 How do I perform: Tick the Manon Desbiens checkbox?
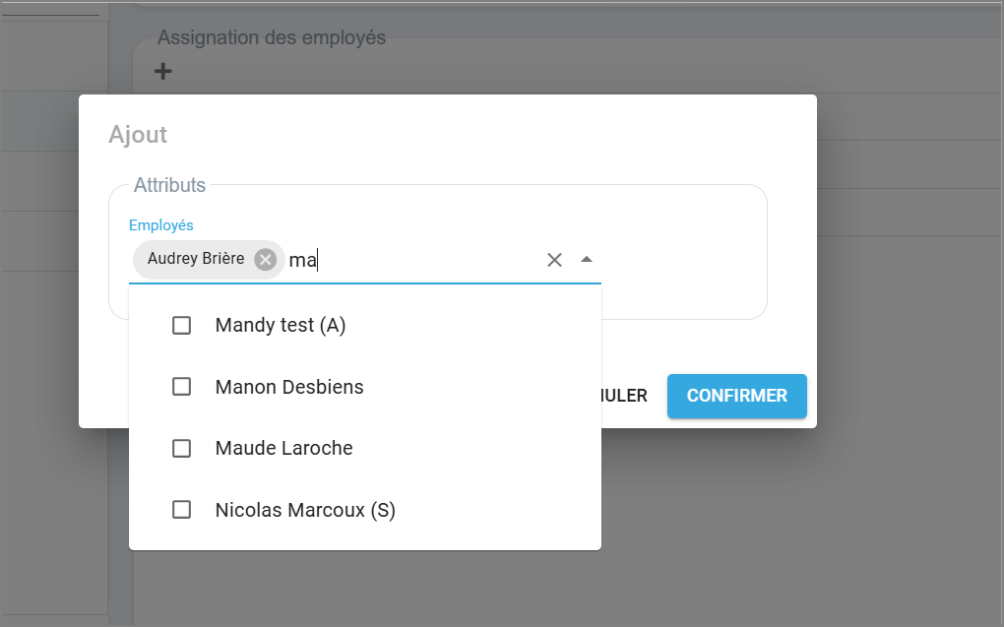181,387
